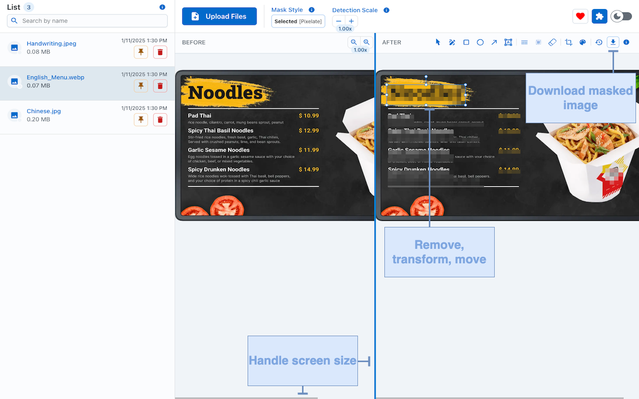Click the 'AFTER' pane label
Viewport: 639px width, 399px height.
coord(392,42)
